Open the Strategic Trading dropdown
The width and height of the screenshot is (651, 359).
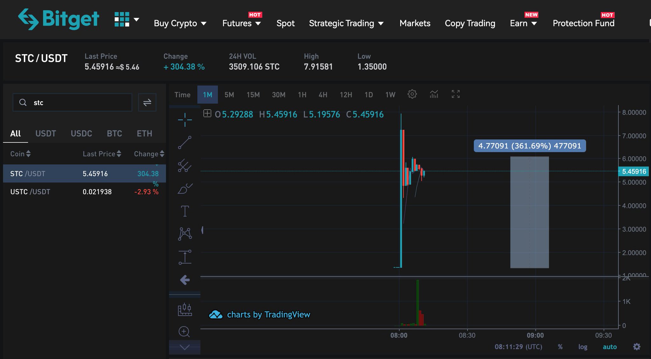(346, 23)
